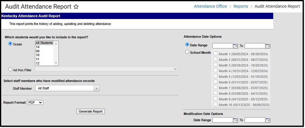Click the Modification Date Range To field
Screen dimensions: 305x128
click(255, 120)
